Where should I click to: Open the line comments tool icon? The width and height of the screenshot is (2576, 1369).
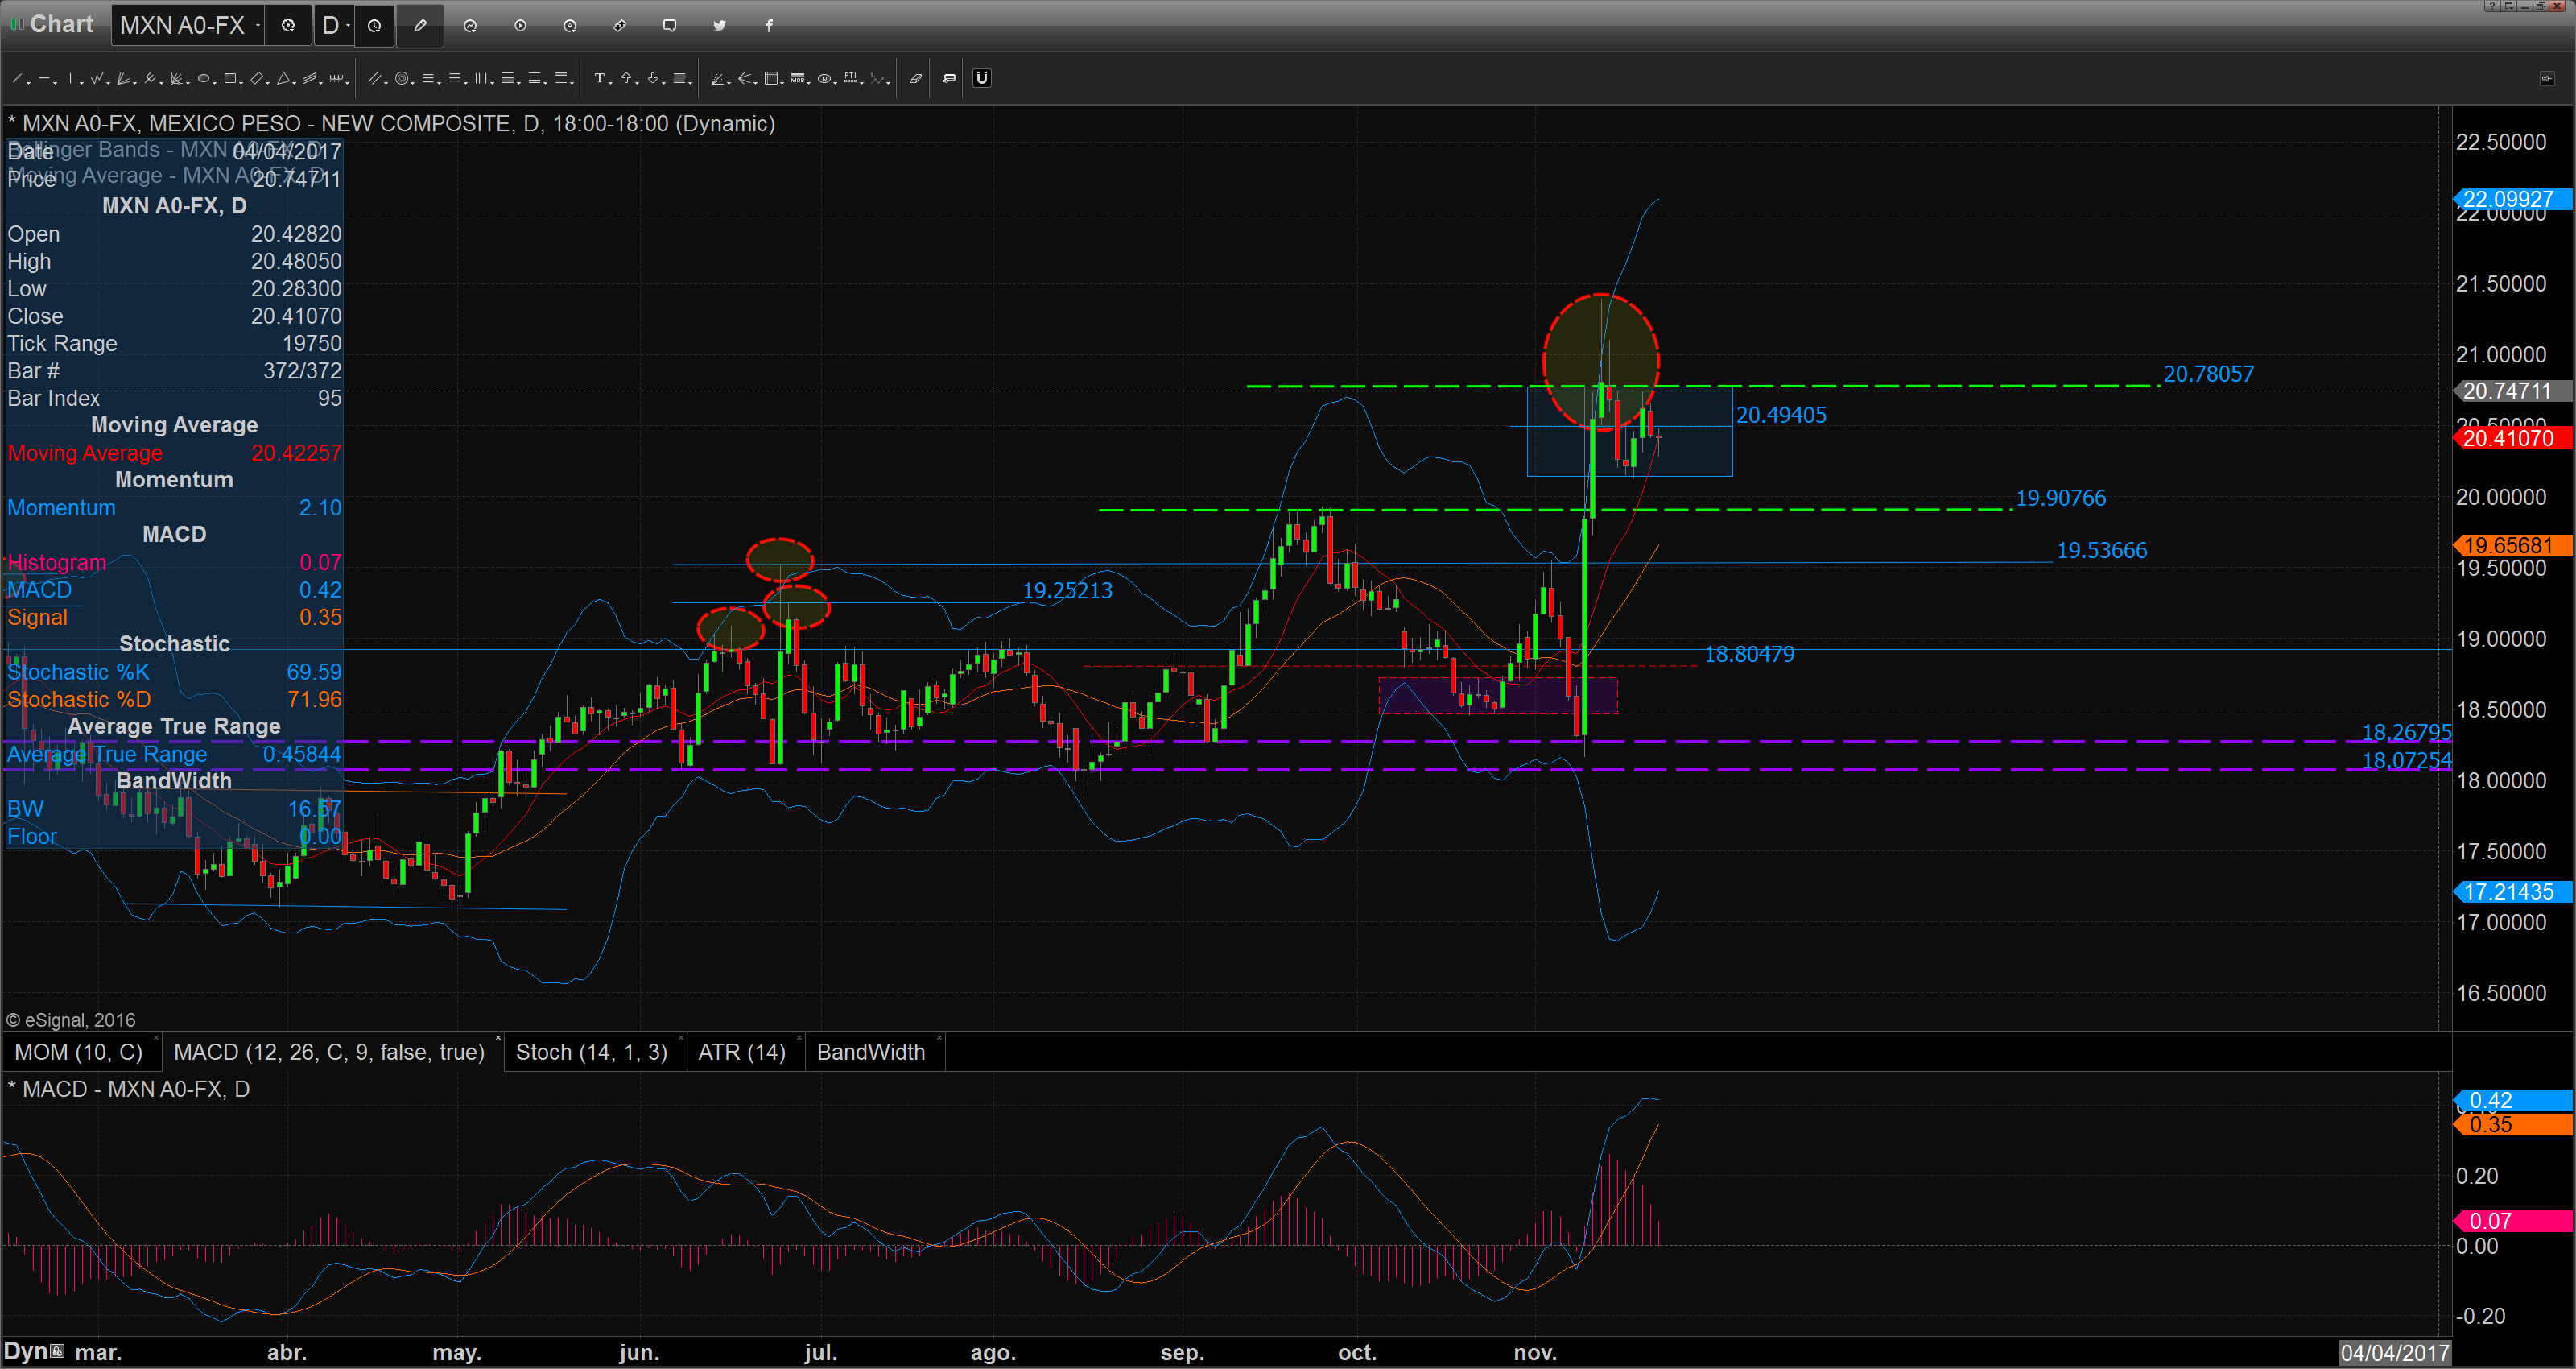pos(949,78)
